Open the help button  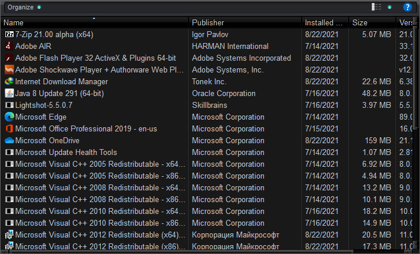[x=408, y=7]
